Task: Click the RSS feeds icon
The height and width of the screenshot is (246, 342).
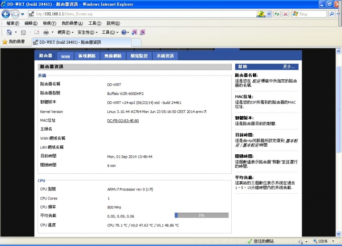Action: (x=23, y=32)
